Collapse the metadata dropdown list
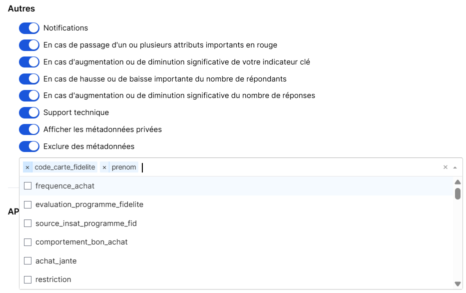Viewport: 466px width, 293px height. pyautogui.click(x=455, y=167)
